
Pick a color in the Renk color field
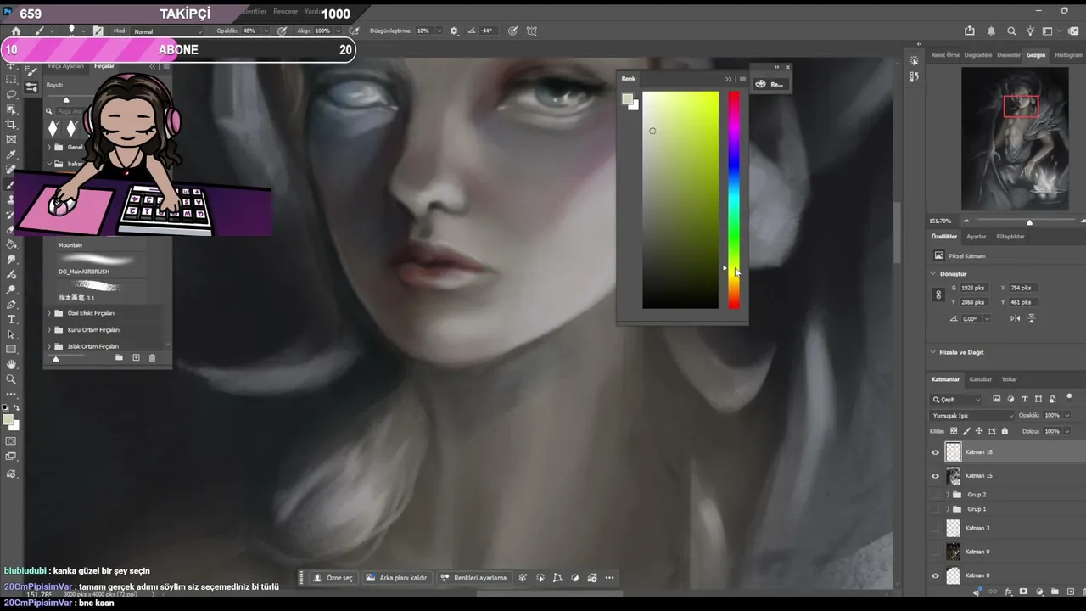tap(680, 200)
